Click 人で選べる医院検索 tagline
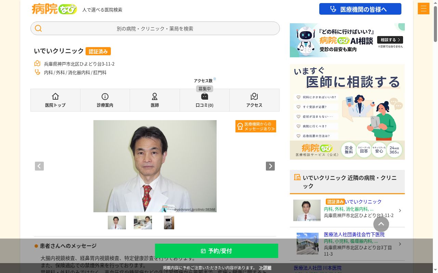Screen dimensions: 438x273 click(102, 10)
